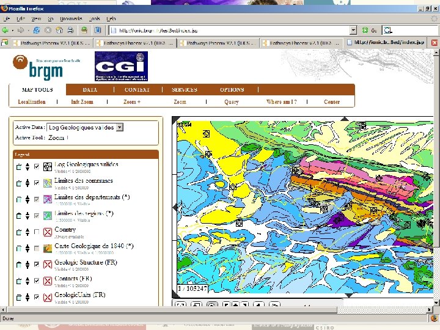Toggle Limites des departements layer checkbox
This screenshot has height=330, width=440.
(x=37, y=199)
